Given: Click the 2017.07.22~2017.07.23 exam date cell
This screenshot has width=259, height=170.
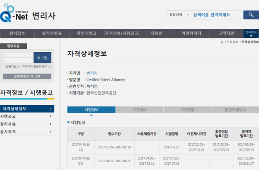Looking at the screenshot, I should tap(172, 161).
